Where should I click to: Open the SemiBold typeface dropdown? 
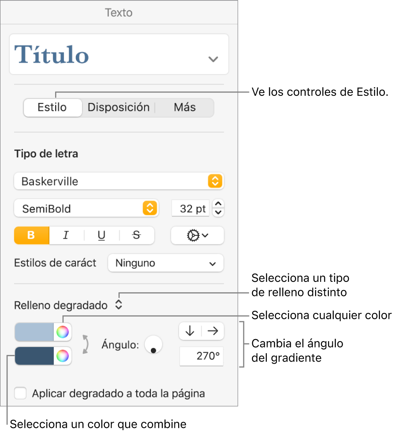tap(86, 209)
